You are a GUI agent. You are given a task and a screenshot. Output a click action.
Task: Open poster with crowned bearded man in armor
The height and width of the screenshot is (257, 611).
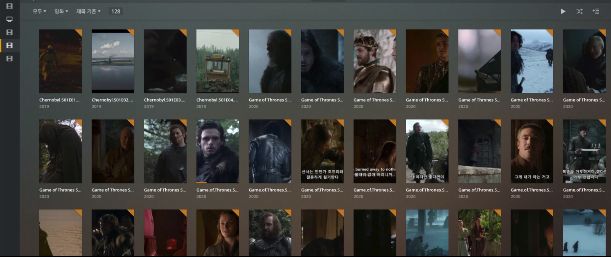(375, 61)
